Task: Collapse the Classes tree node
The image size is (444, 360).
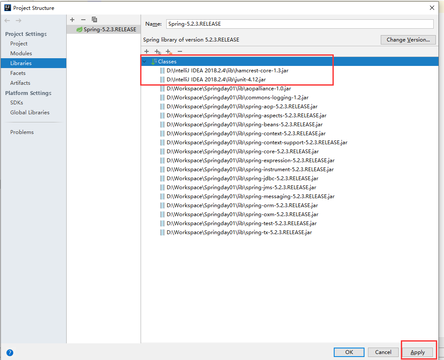Action: (x=145, y=61)
